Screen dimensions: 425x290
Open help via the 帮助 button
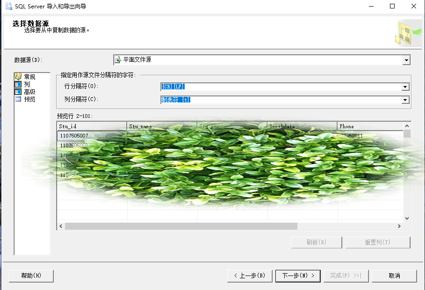click(x=31, y=275)
